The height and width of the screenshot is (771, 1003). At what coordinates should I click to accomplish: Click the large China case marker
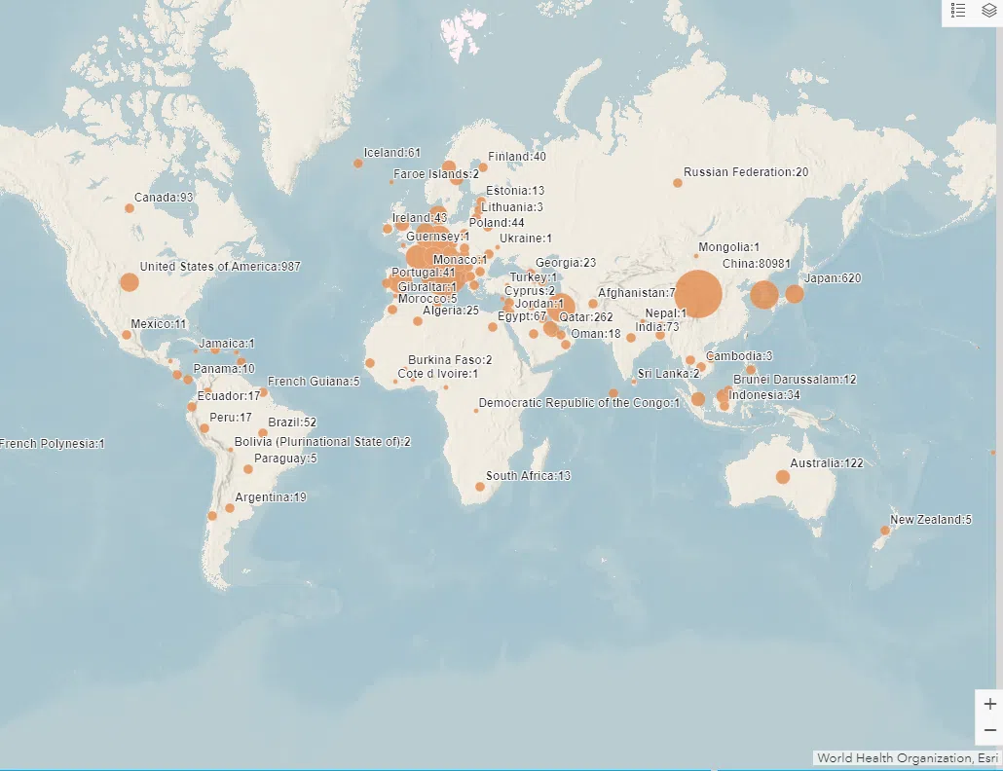click(698, 293)
